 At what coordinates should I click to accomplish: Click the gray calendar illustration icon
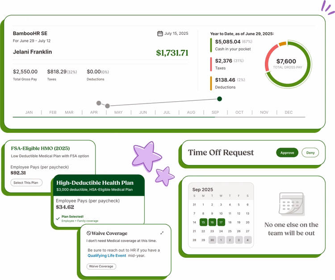tap(291, 205)
